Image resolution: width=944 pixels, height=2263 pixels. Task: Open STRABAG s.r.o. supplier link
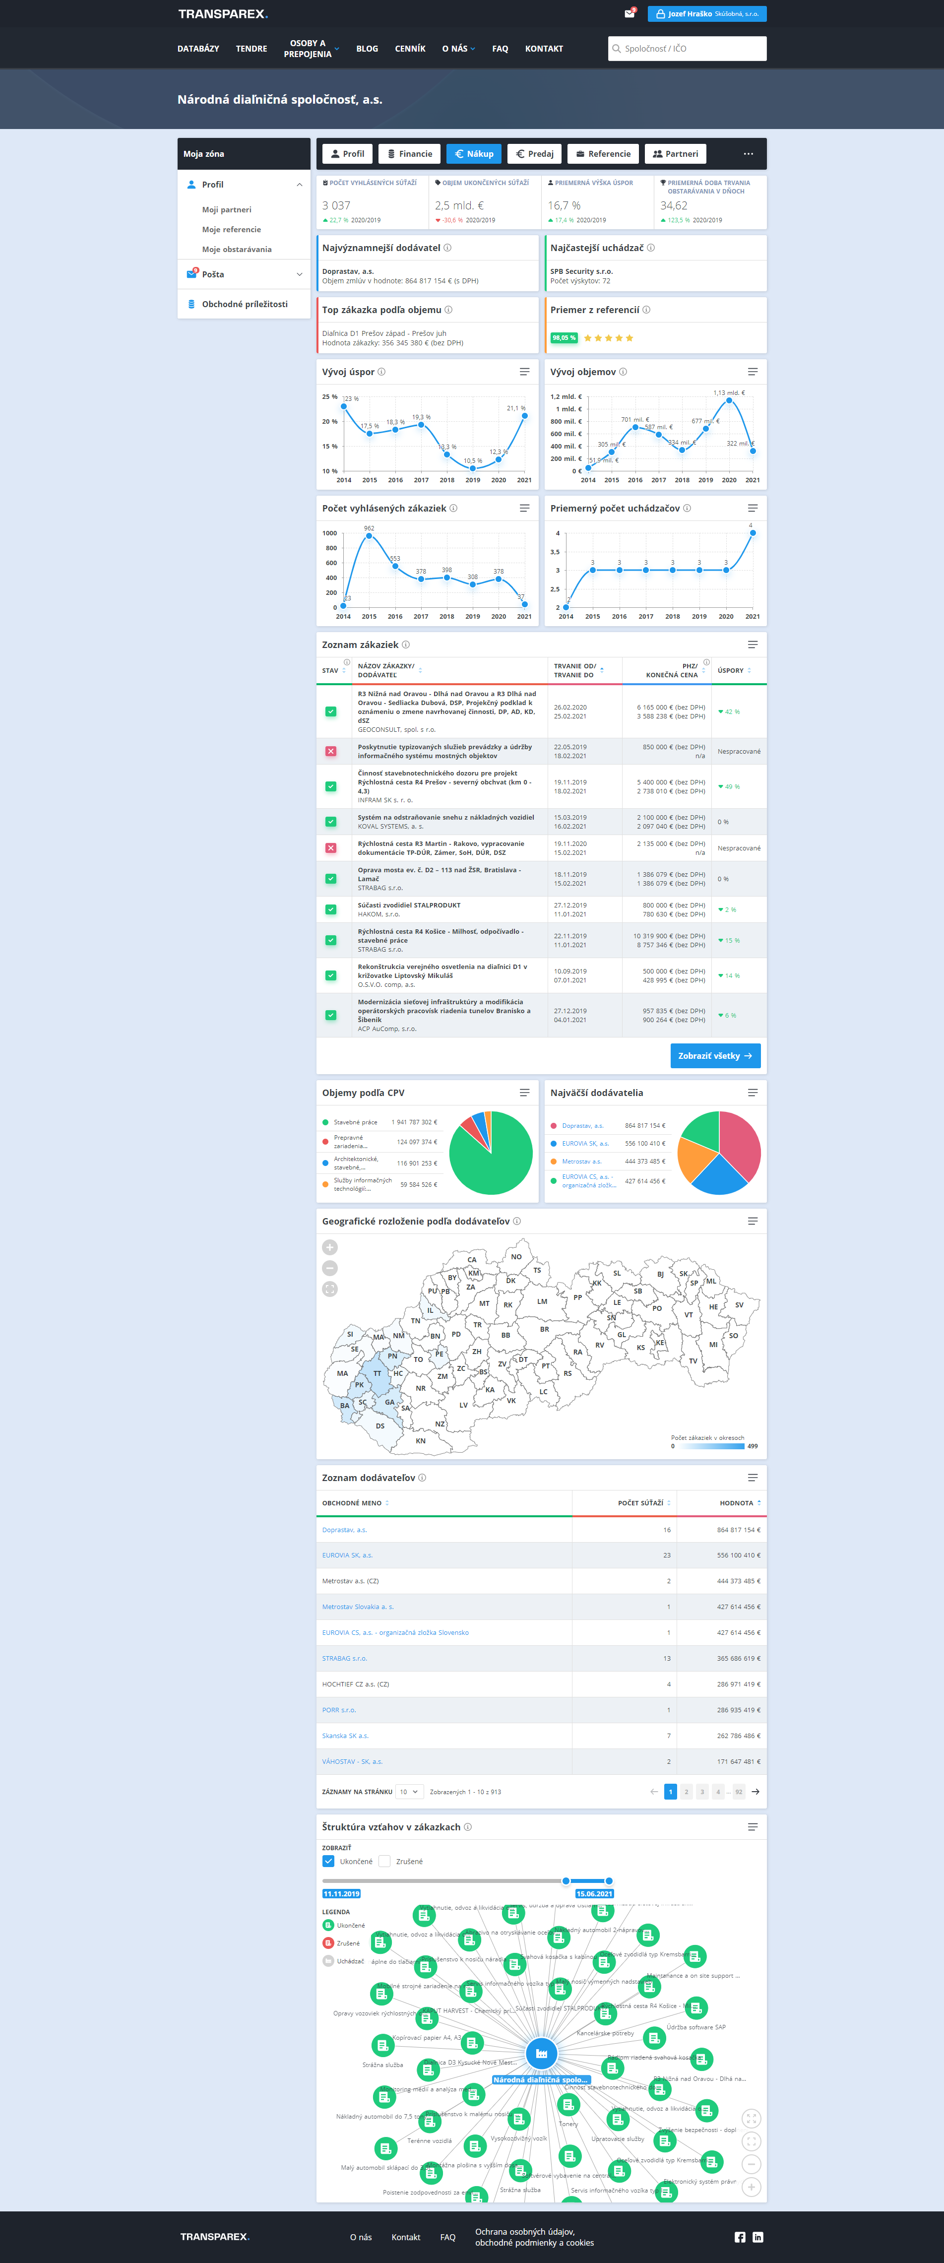click(x=344, y=1658)
